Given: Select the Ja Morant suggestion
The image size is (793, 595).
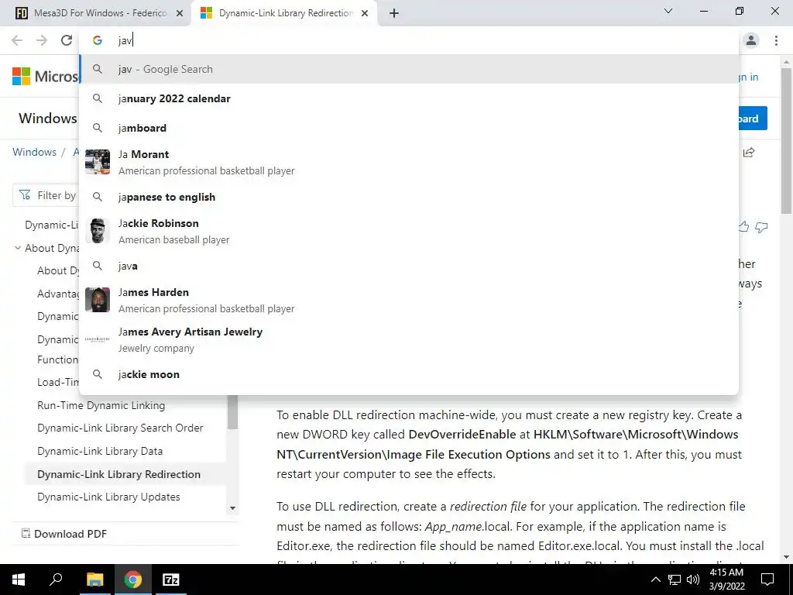Looking at the screenshot, I should tap(409, 163).
